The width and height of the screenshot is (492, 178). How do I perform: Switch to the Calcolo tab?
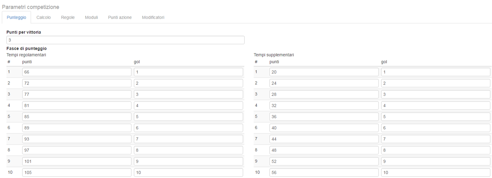point(43,17)
